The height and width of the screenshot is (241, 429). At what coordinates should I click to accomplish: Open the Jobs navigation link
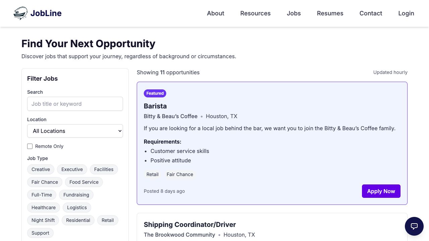click(294, 13)
